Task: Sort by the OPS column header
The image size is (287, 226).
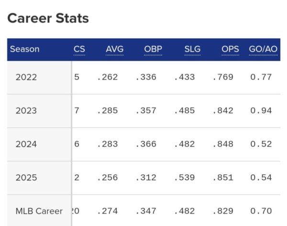Action: click(x=231, y=49)
